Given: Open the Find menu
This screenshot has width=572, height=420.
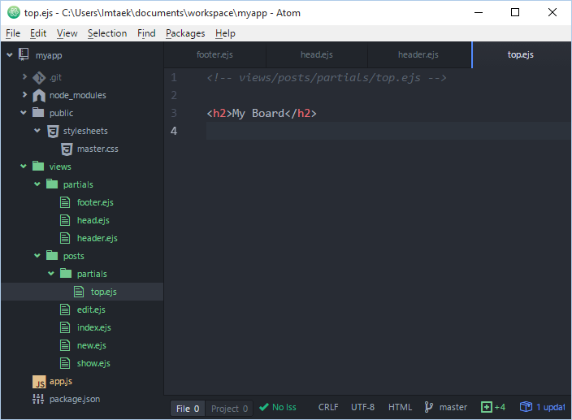Looking at the screenshot, I should click(x=146, y=33).
